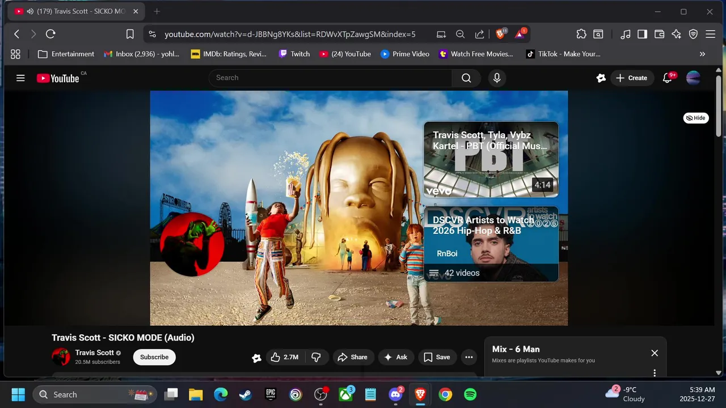This screenshot has width=726, height=408.
Task: Subscribe to Travis Scott channel
Action: tap(154, 357)
